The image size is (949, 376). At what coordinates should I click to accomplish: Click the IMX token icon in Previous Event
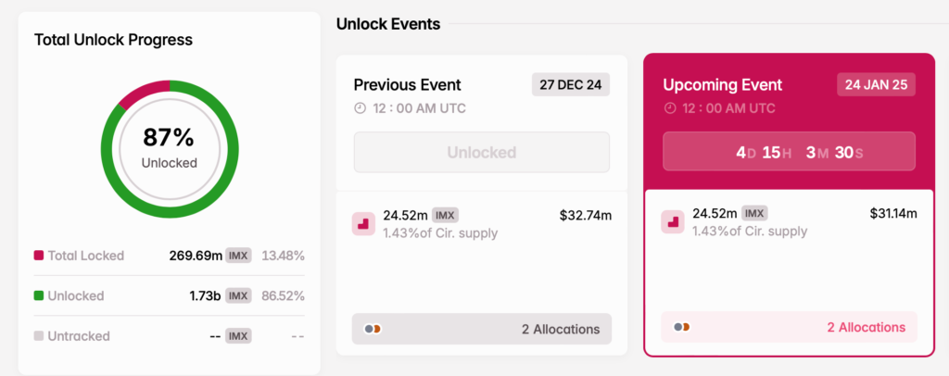[364, 223]
